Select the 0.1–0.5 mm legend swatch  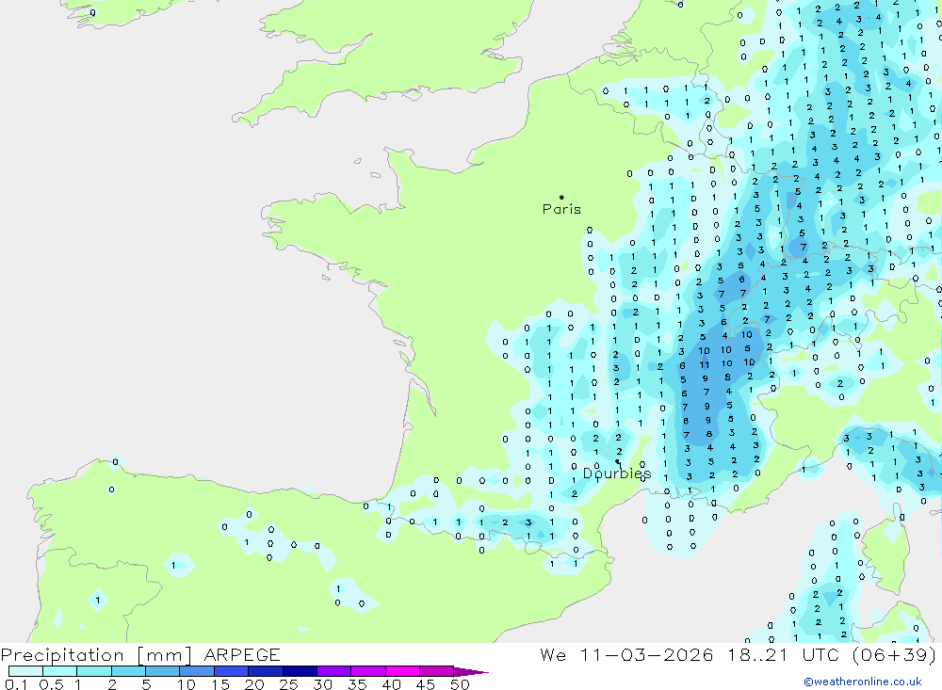point(25,671)
